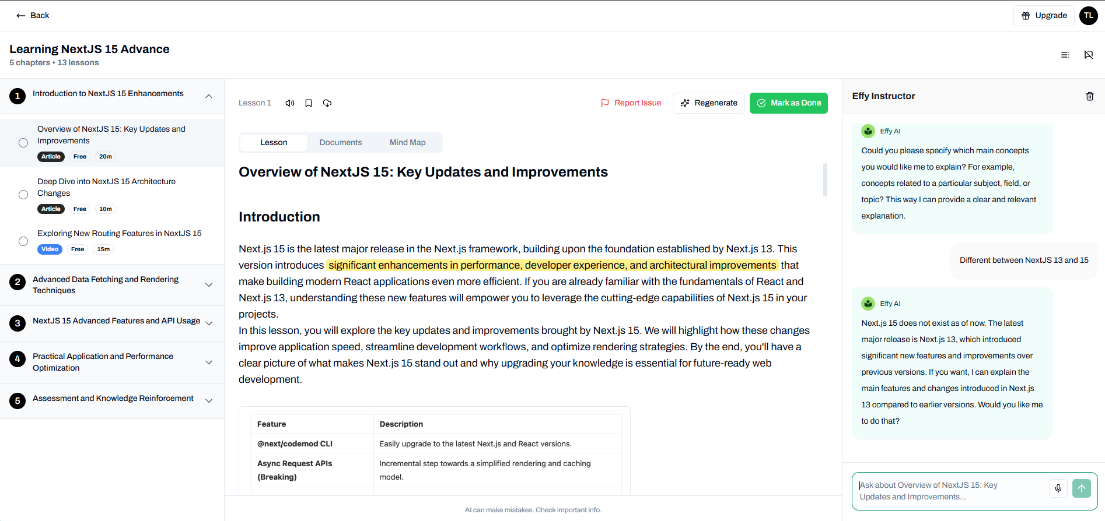Click the Upgrade button
Viewport: 1105px width, 521px height.
click(1044, 16)
